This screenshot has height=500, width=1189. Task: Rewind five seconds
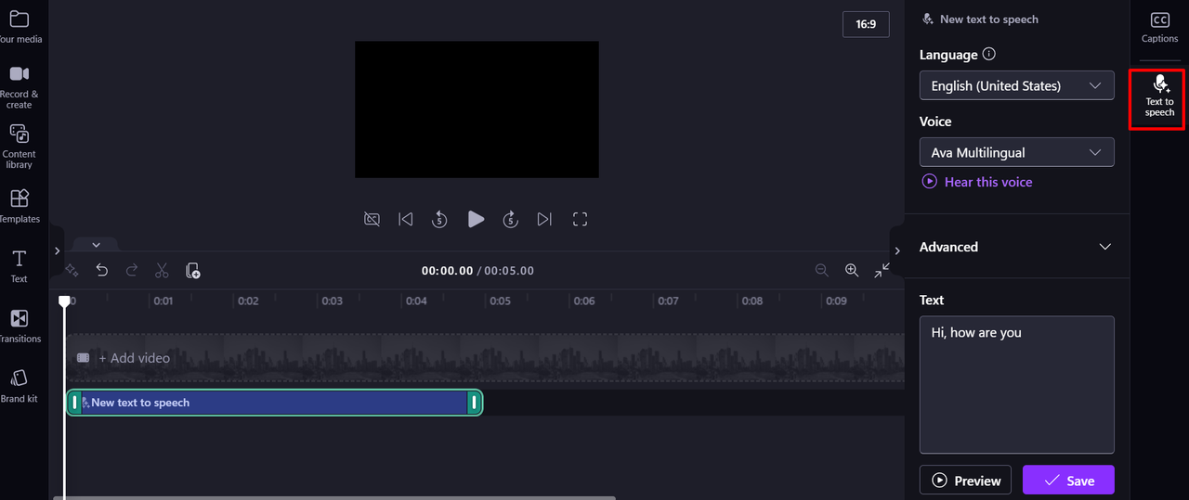(440, 219)
